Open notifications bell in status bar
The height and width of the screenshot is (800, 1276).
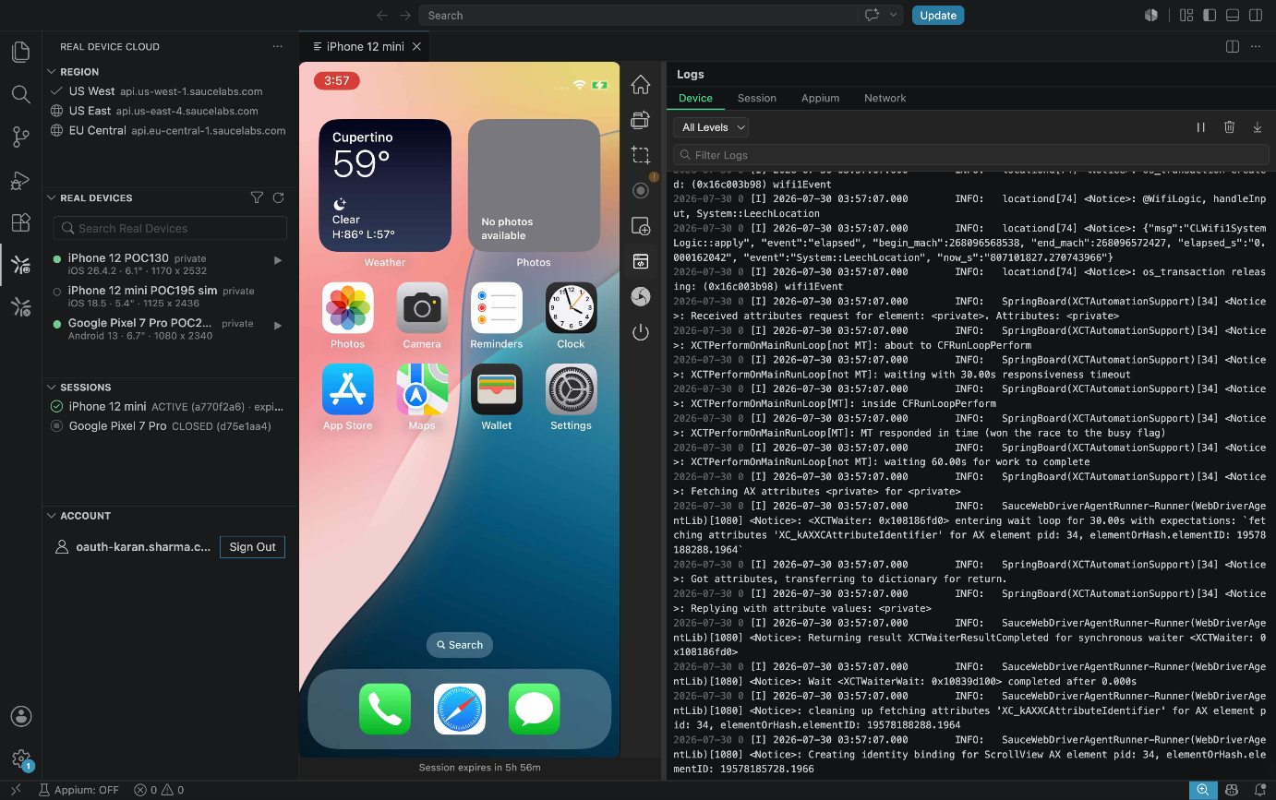1260,790
